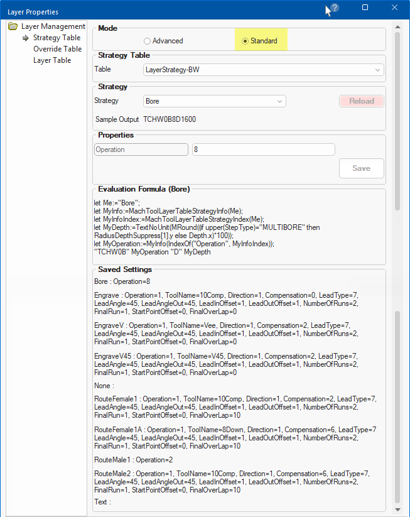Image resolution: width=410 pixels, height=517 pixels.
Task: Close the Layer Properties dialog
Action: click(x=394, y=8)
